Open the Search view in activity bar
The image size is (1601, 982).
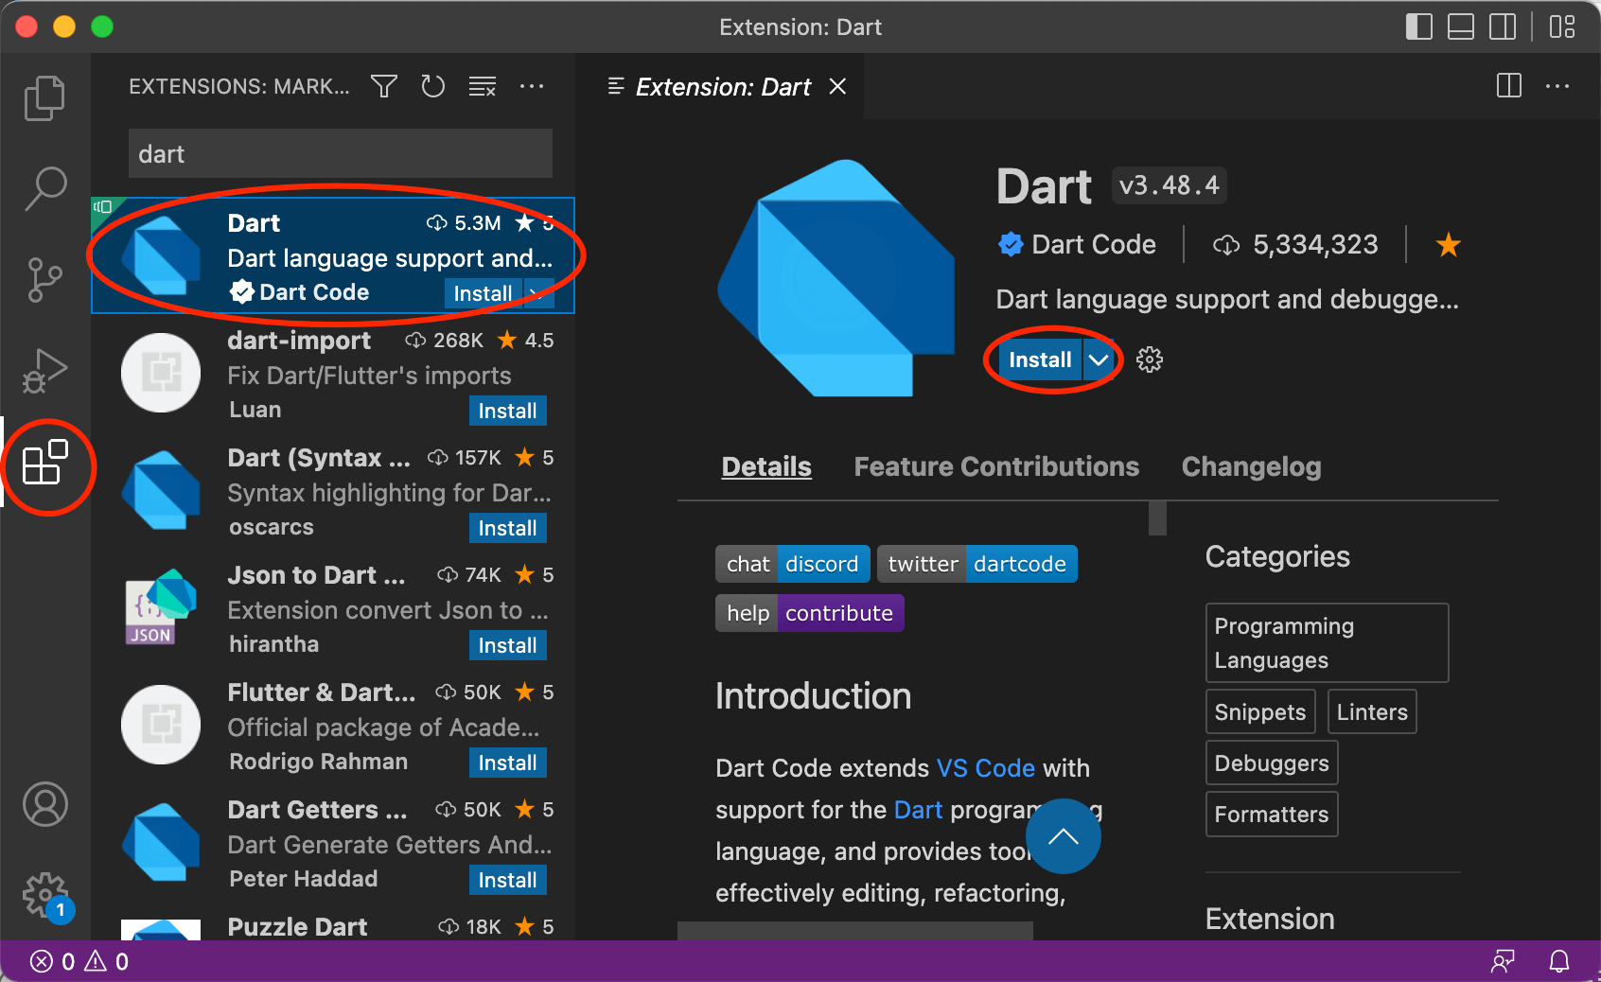click(x=44, y=188)
